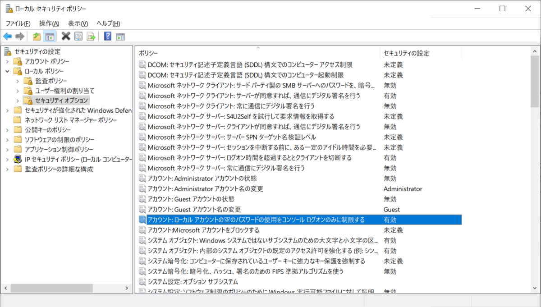Click the 'Administrator' setting value cell
Screen dimensions: 541x307
(x=403, y=188)
